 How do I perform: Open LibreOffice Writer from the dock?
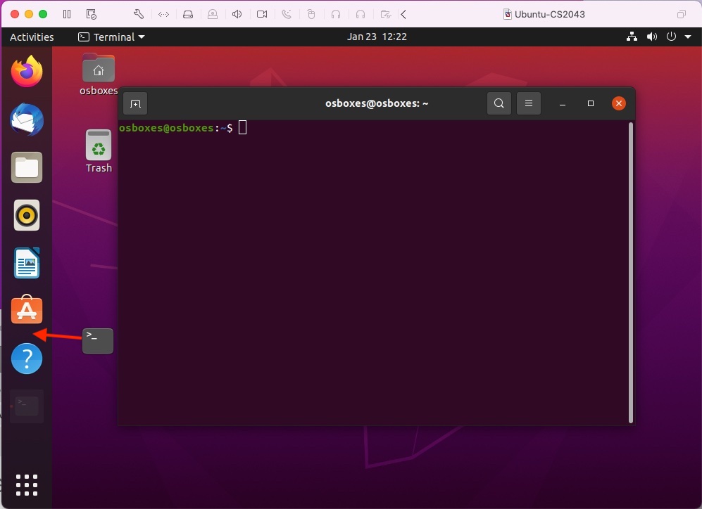27,264
